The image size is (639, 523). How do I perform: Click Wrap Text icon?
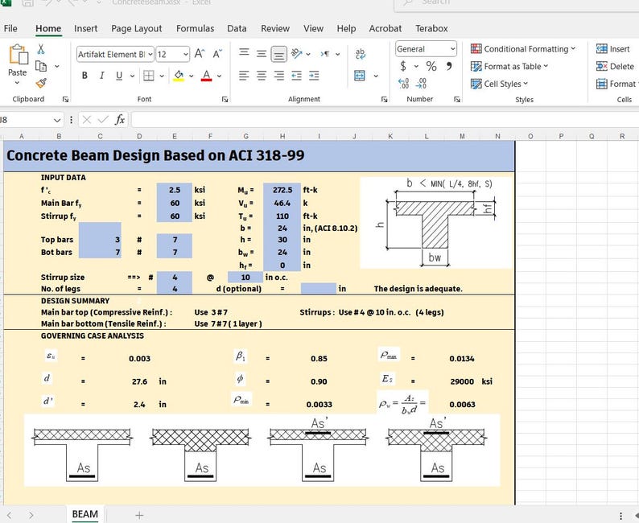coord(360,54)
